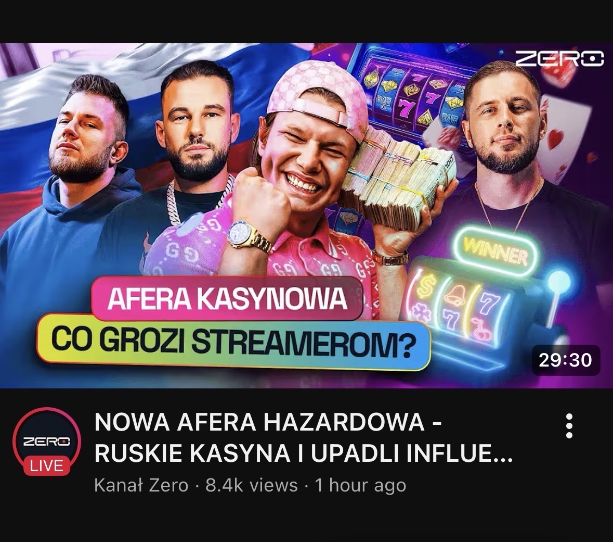Open the Kanał Zero channel avatar
Viewport: 613px width, 542px height.
point(47,442)
